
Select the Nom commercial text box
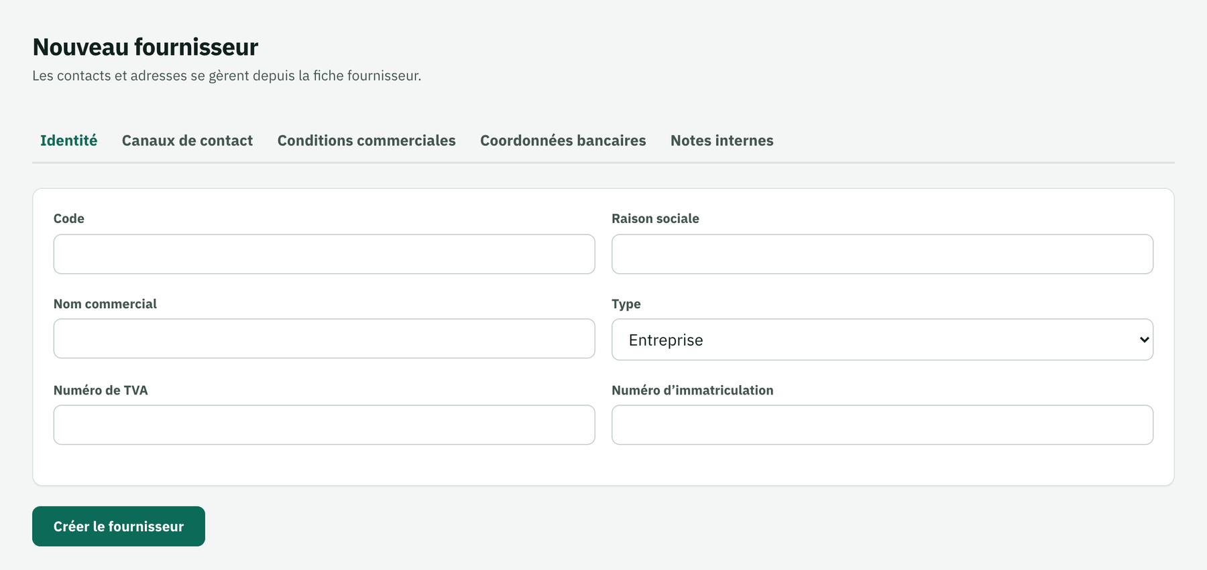324,338
